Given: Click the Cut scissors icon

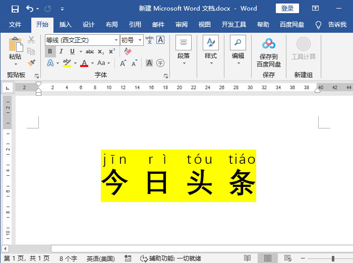Looking at the screenshot, I should (31, 40).
